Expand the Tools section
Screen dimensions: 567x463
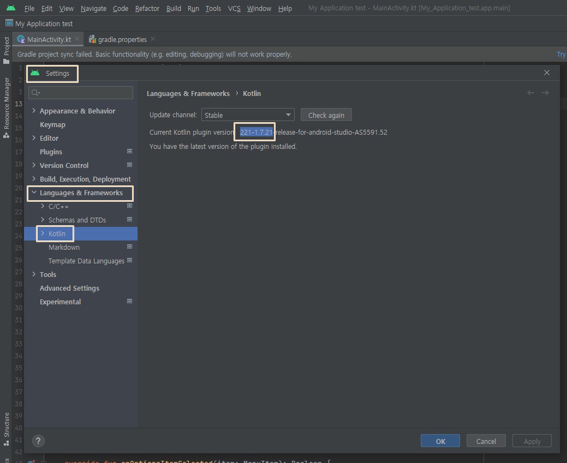click(34, 274)
